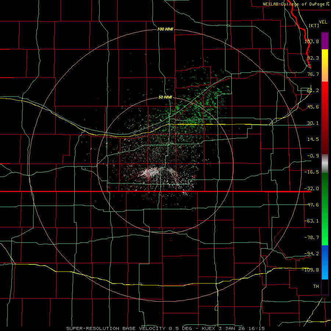Viewport: 331px width, 331px height.
Task: Click the [KT] units label
Action: coord(314,25)
